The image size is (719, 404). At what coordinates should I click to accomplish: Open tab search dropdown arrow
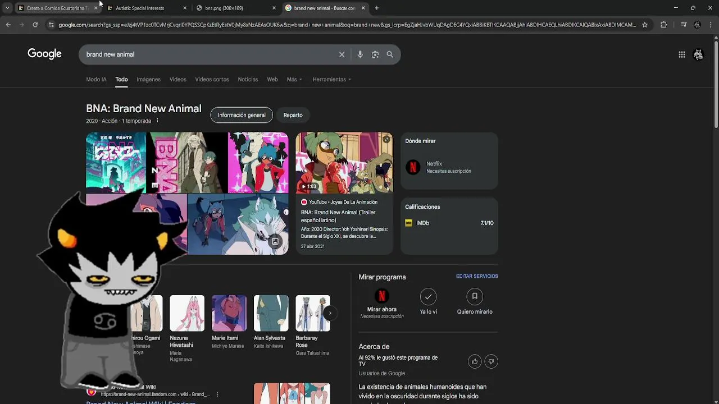pos(7,8)
